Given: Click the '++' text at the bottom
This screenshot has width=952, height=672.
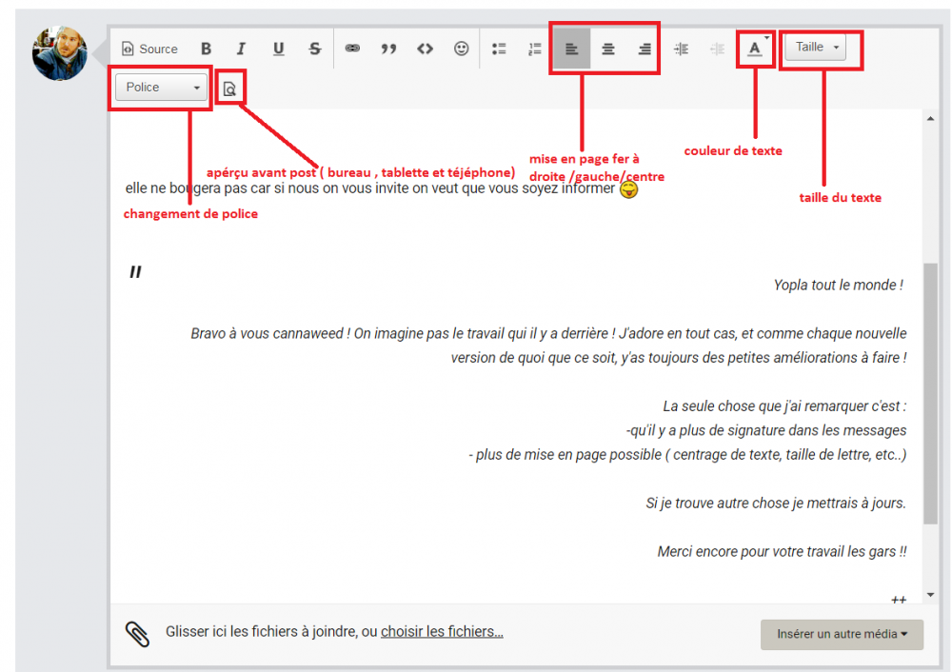Looking at the screenshot, I should (899, 599).
